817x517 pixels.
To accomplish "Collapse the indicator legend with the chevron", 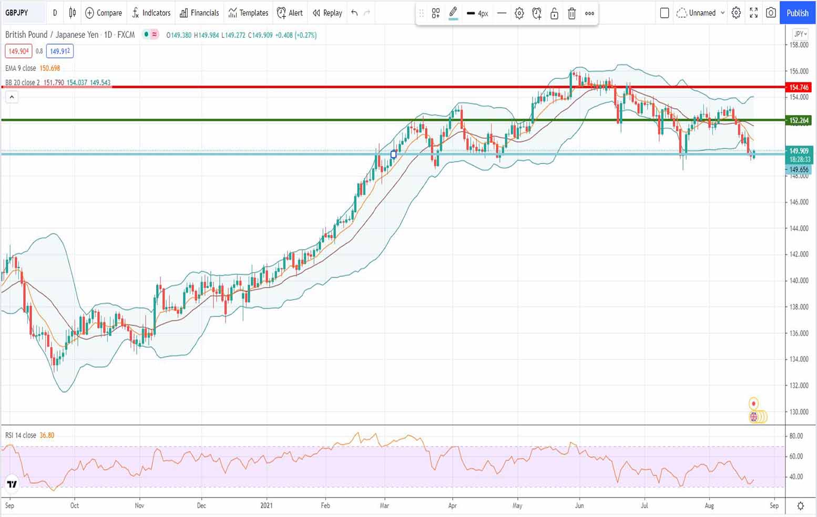I will click(x=12, y=97).
